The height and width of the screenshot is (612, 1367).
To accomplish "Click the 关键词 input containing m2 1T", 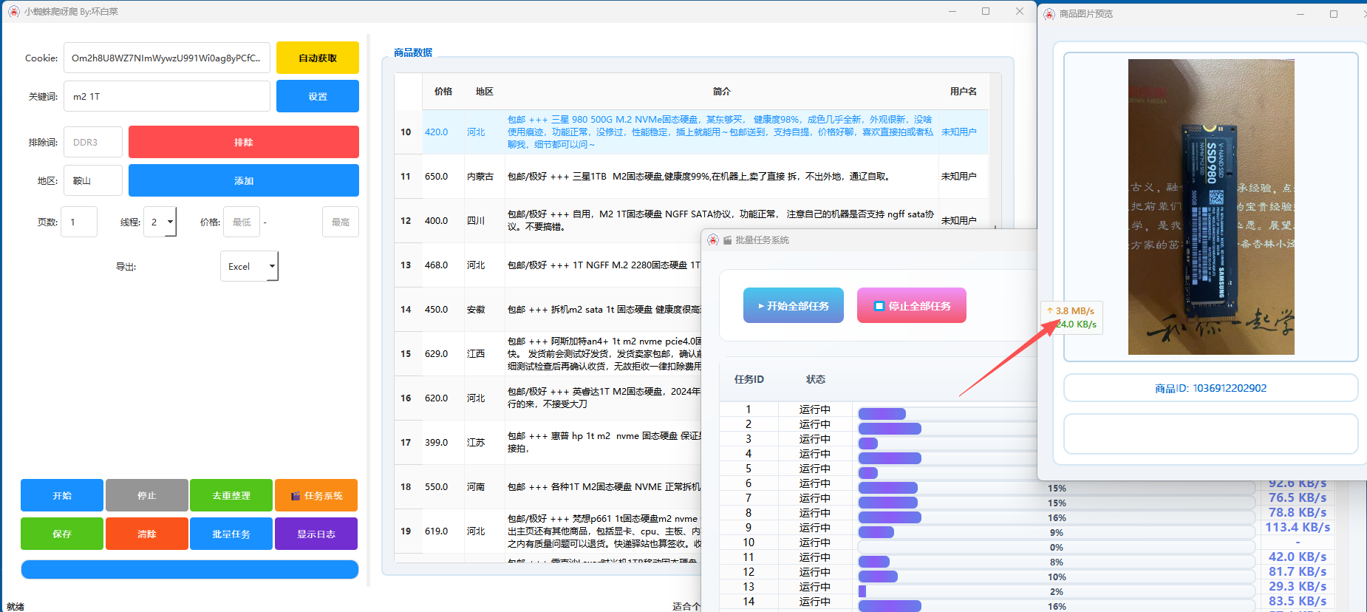I will [x=167, y=97].
